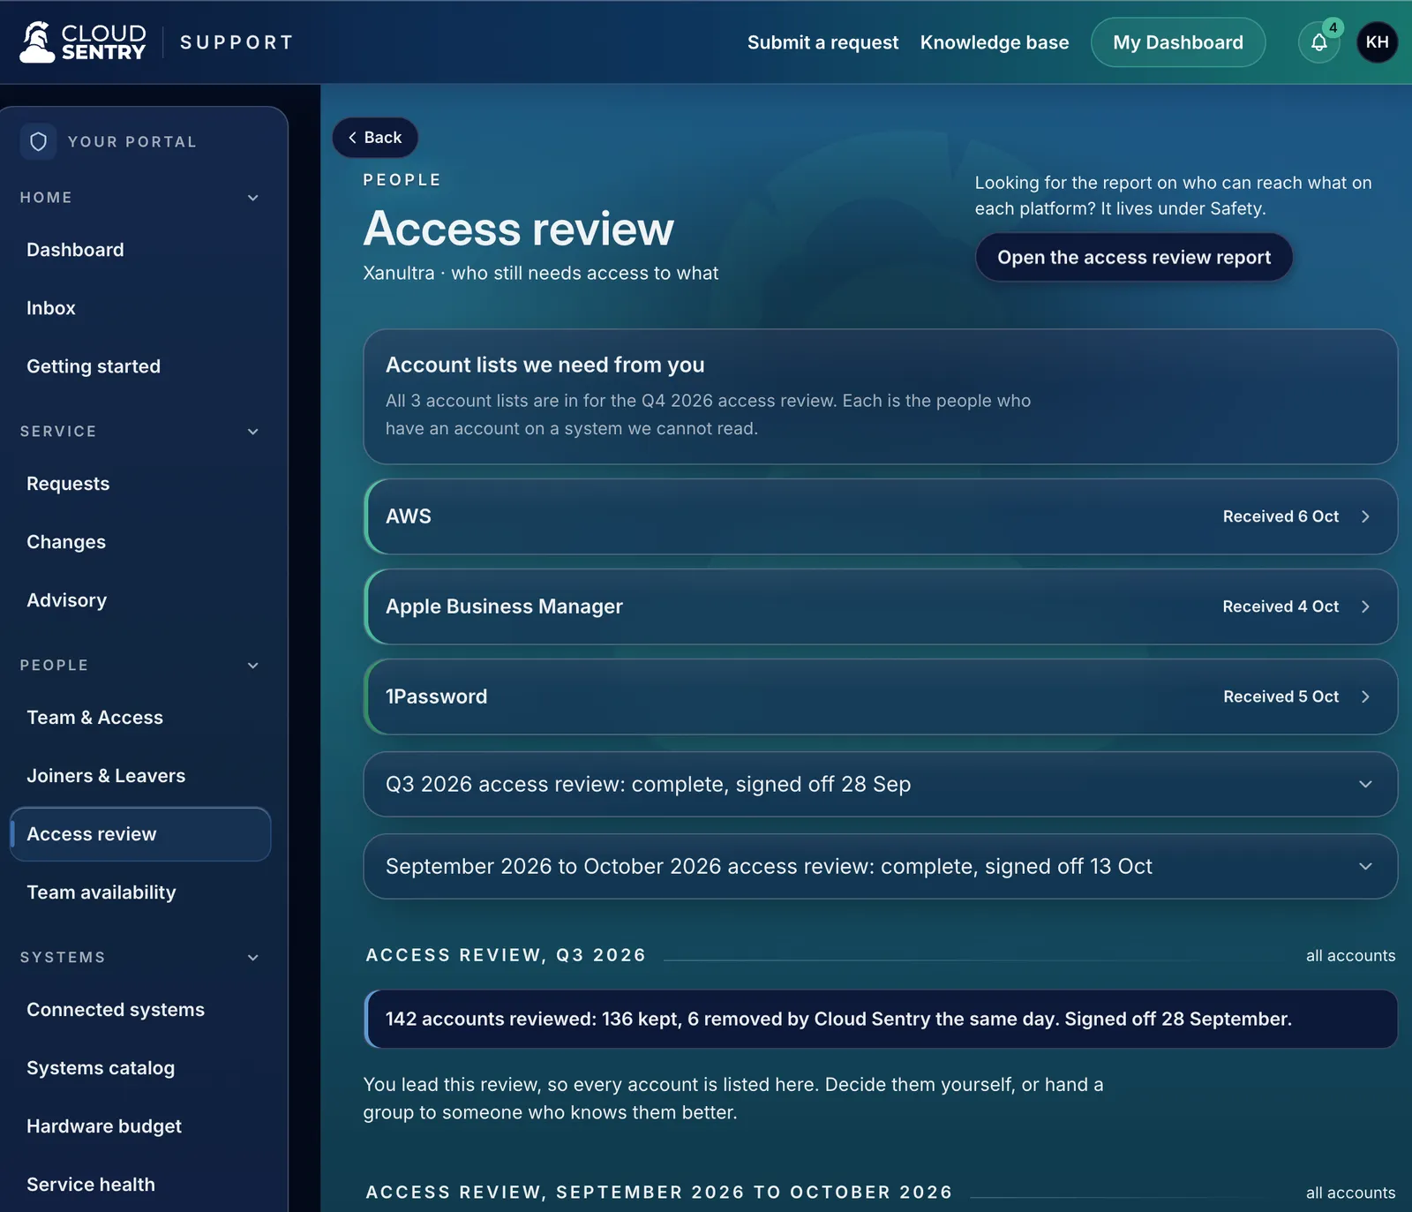Click the 142 accounts reviewed summary banner
The width and height of the screenshot is (1412, 1212).
[x=880, y=1019]
